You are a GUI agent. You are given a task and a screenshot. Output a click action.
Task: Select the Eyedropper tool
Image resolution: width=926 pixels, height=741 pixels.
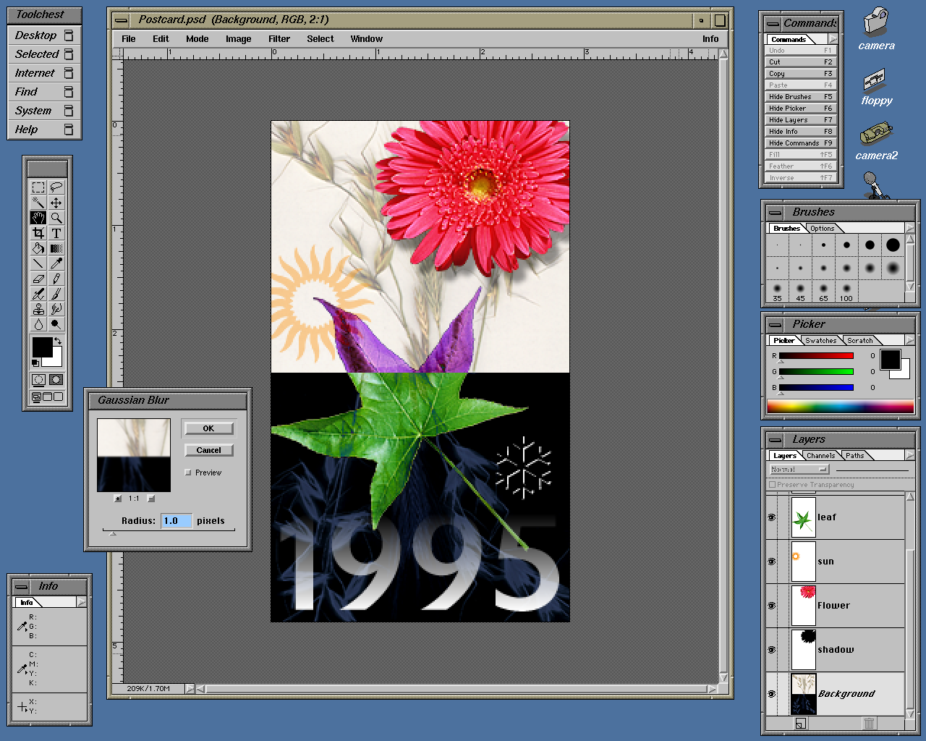(56, 263)
